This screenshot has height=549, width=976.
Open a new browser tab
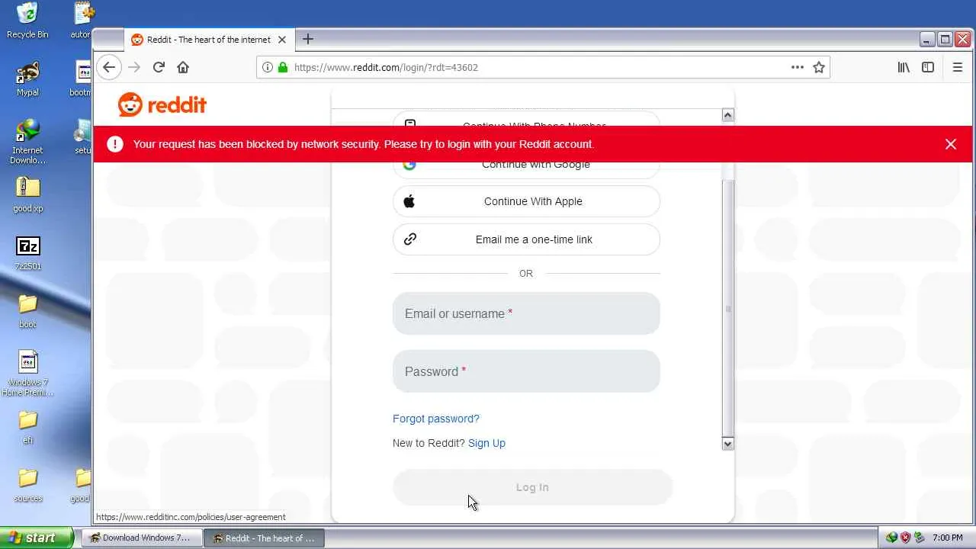(x=308, y=39)
